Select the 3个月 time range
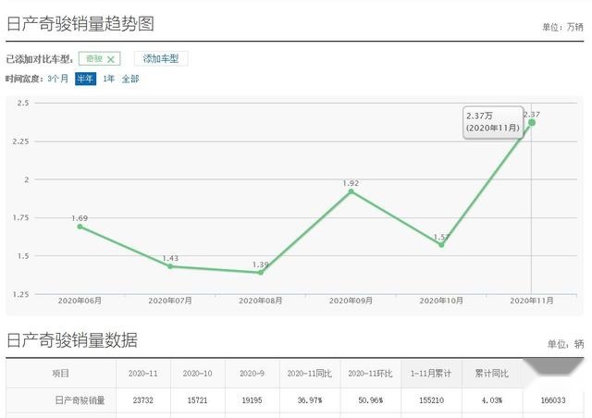This screenshot has width=592, height=418. coord(57,79)
